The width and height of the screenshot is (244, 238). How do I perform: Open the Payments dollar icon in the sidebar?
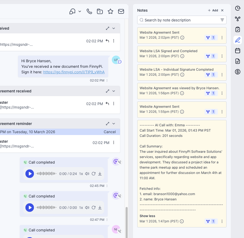pyautogui.click(x=238, y=72)
